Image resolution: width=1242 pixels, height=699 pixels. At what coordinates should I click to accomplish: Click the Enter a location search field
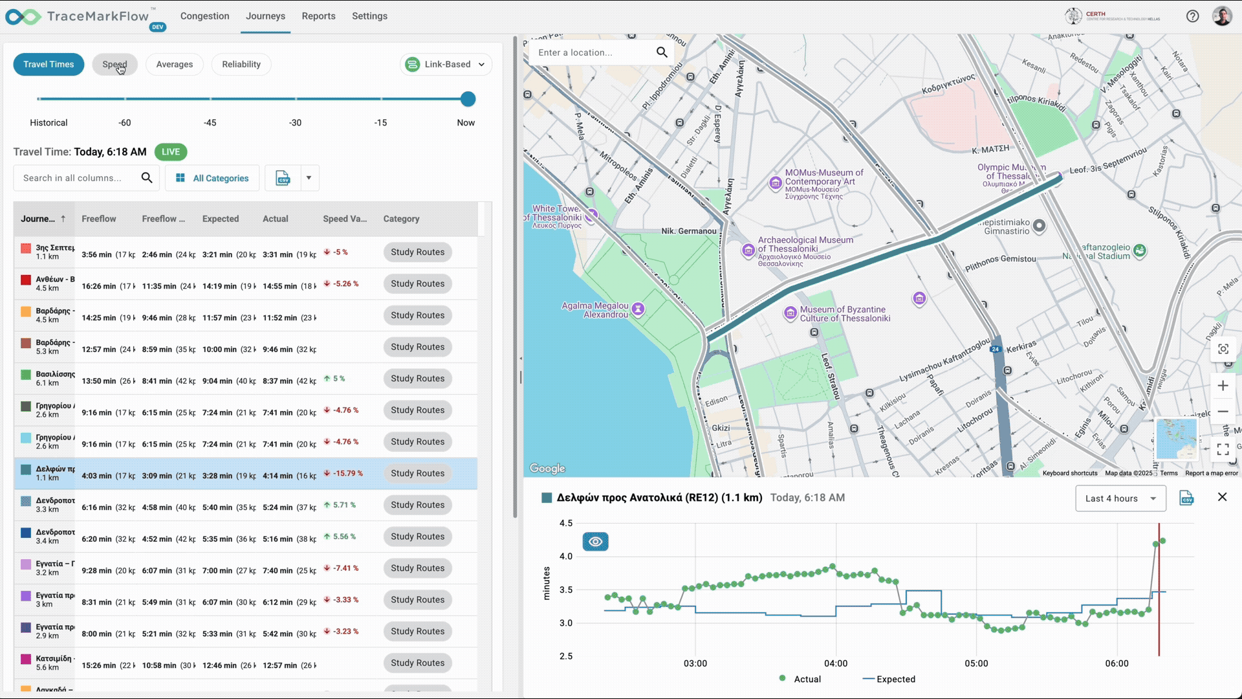(595, 52)
